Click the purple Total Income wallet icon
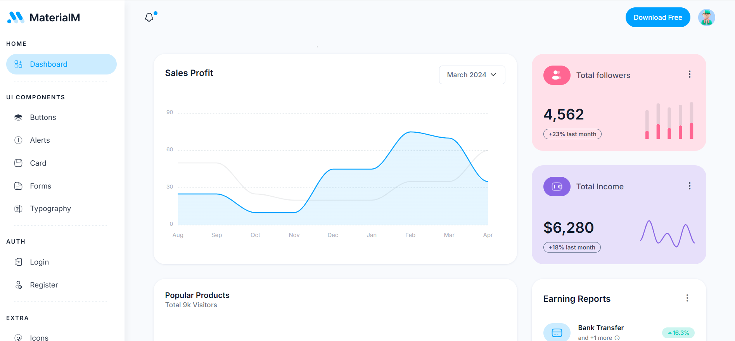Screen dimensions: 735x341 point(557,187)
